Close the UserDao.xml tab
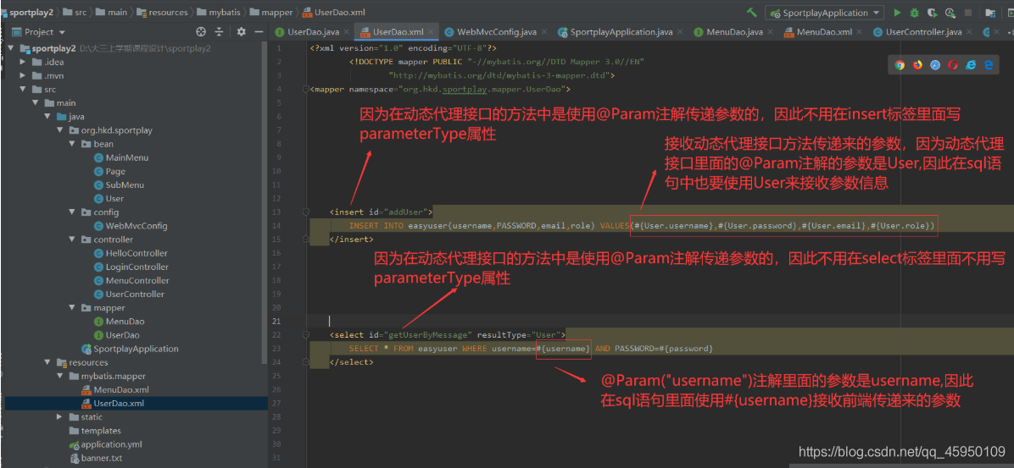 point(431,31)
